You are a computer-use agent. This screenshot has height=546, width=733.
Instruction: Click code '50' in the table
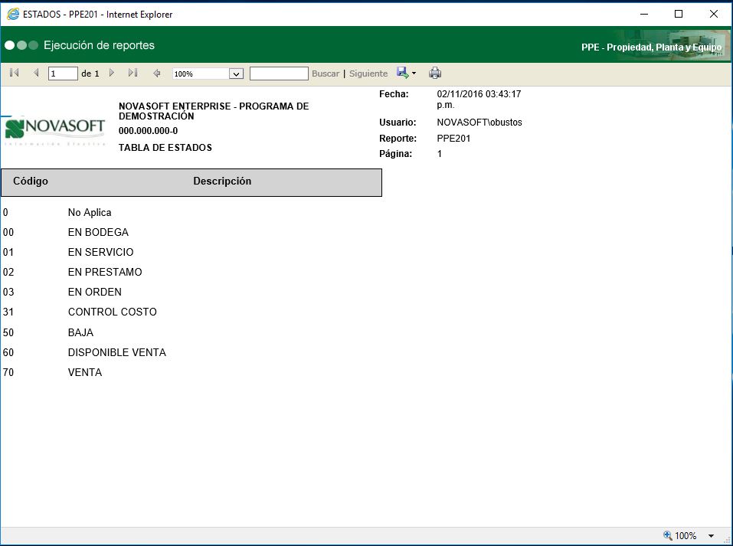pyautogui.click(x=8, y=332)
